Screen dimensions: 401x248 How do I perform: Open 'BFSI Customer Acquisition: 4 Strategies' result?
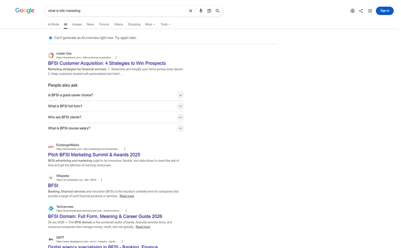pos(107,63)
